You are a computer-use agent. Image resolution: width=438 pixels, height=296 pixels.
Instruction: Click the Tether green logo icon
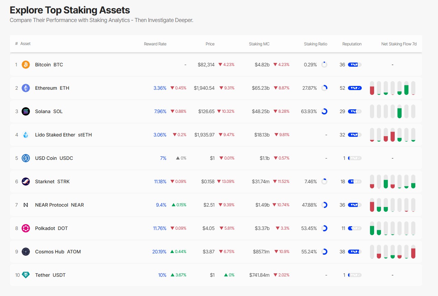point(26,275)
